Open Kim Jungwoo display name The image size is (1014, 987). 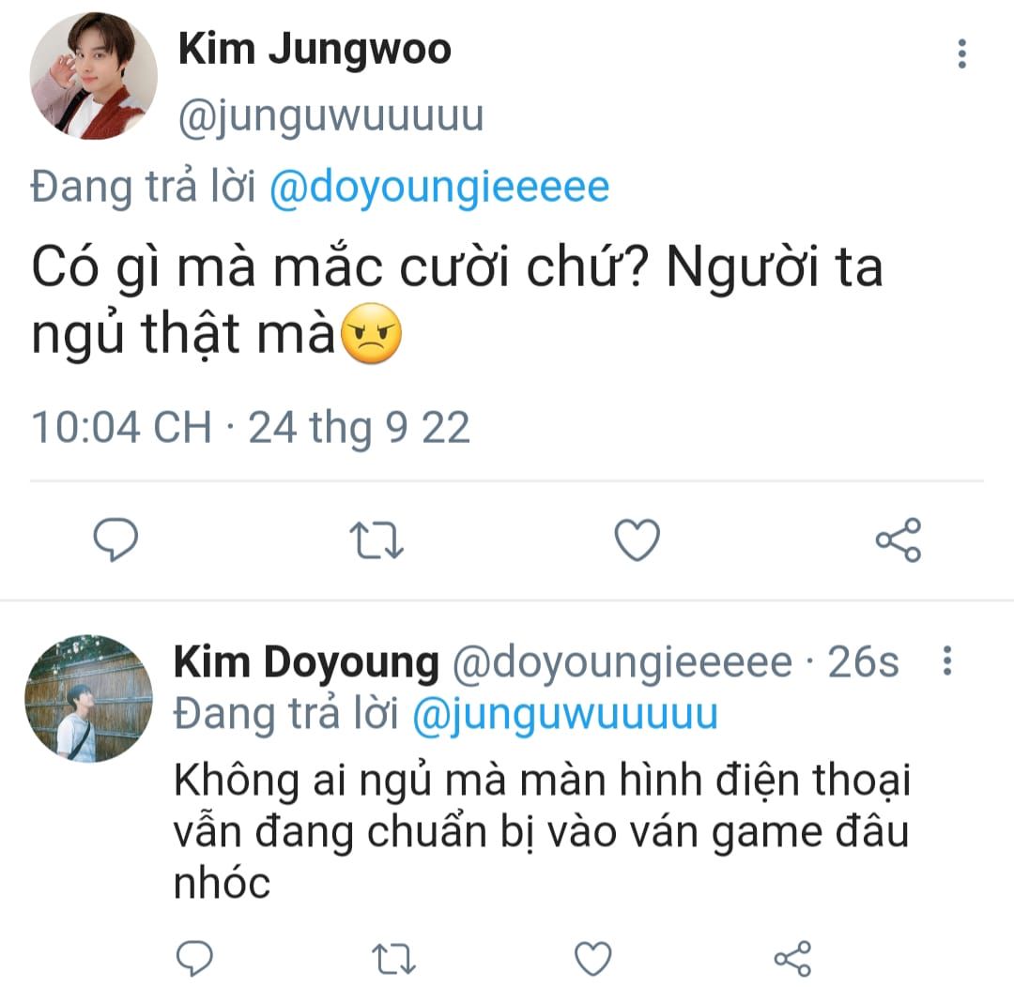tap(315, 50)
